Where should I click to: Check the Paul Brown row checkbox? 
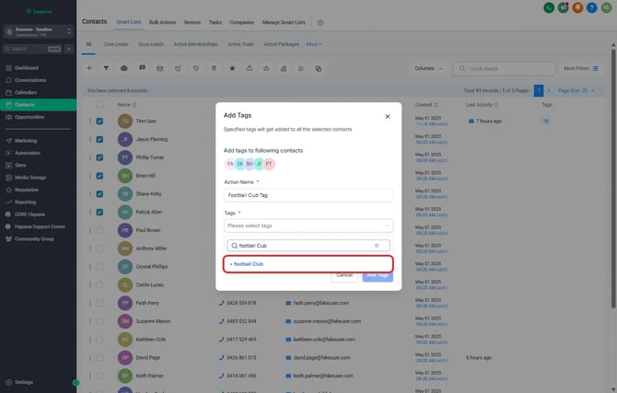pyautogui.click(x=100, y=230)
